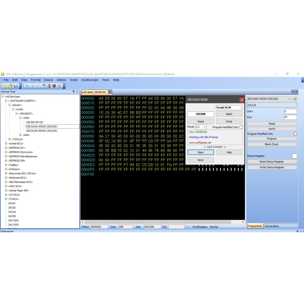Open programmer panel window-list arrow icon
304x304 pixels.
[292, 92]
